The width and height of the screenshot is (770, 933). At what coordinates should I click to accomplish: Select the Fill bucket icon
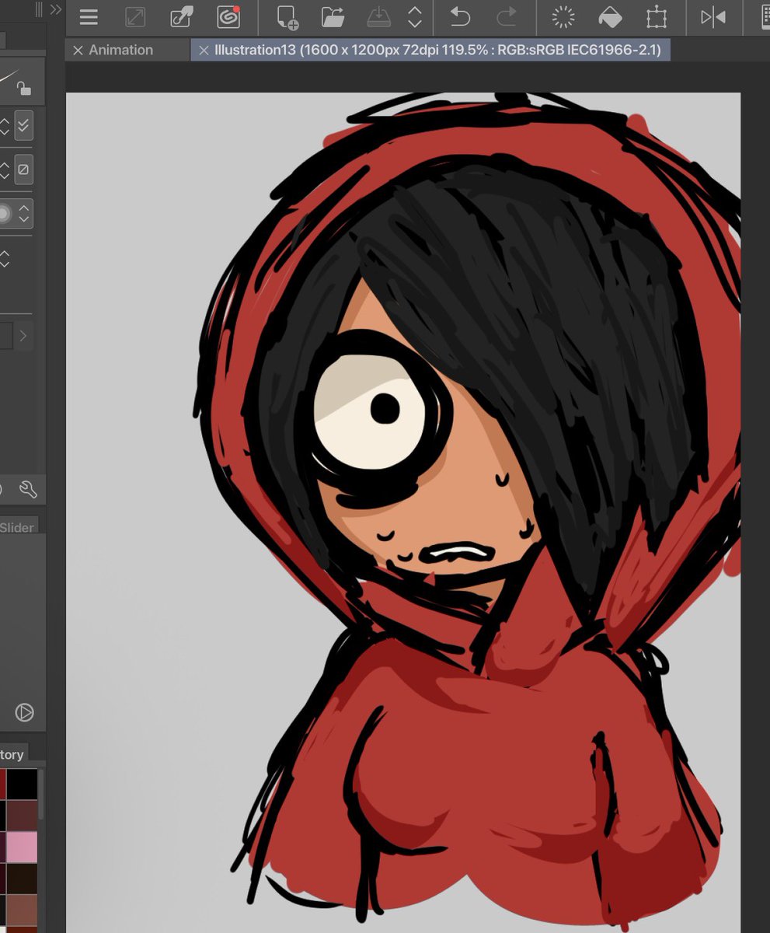point(609,16)
